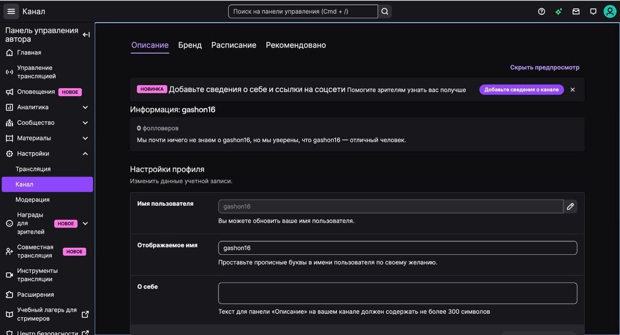Switch to the Бренд tab
Viewport: 620px width, 335px height.
[x=190, y=45]
